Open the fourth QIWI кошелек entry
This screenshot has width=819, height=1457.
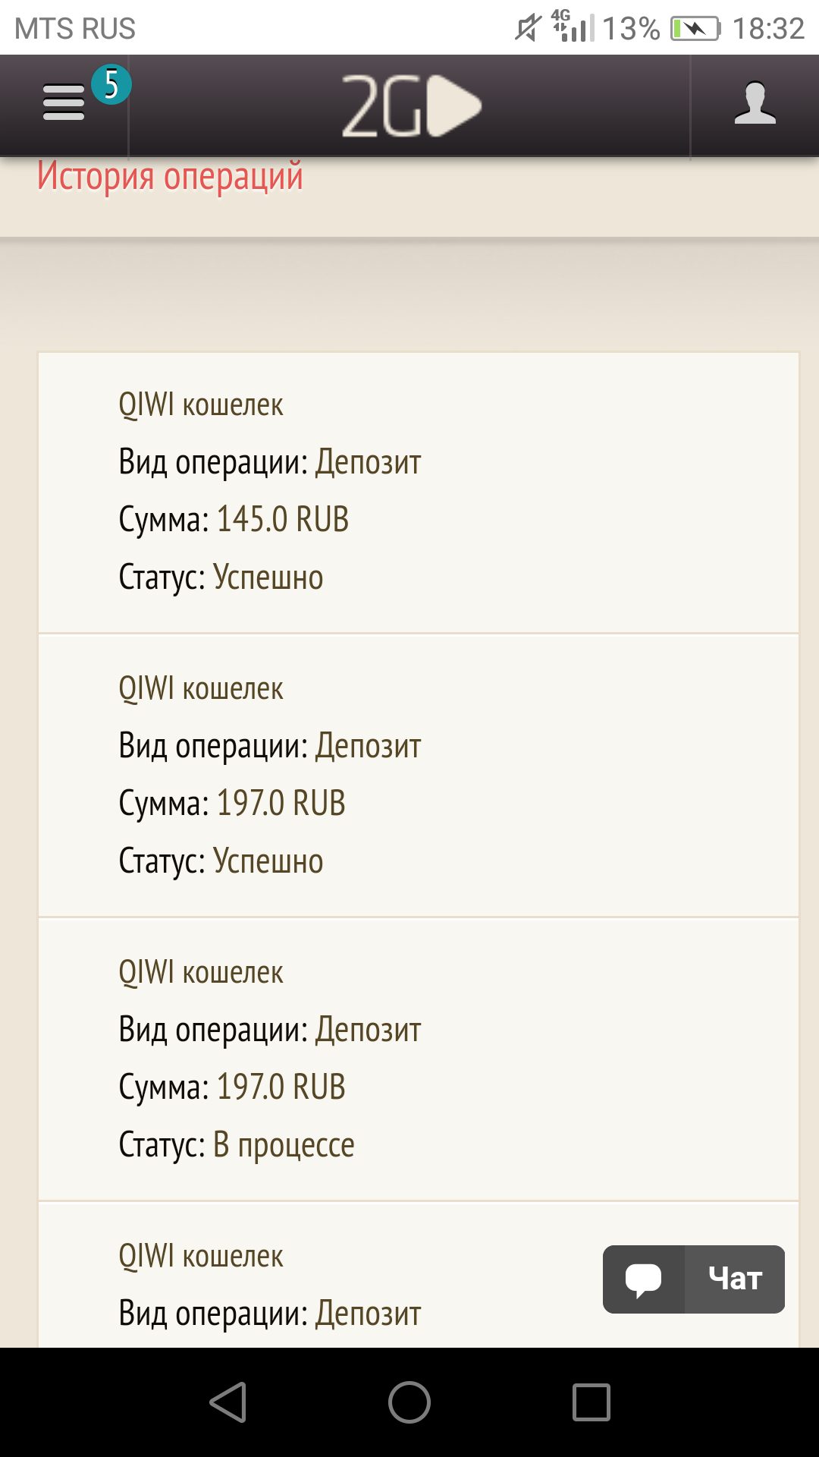(201, 1256)
